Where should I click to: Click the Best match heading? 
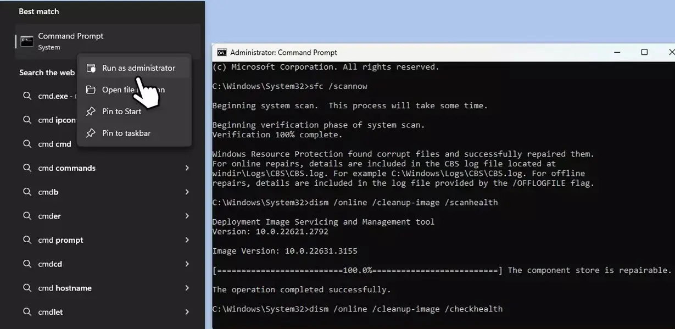pos(39,12)
